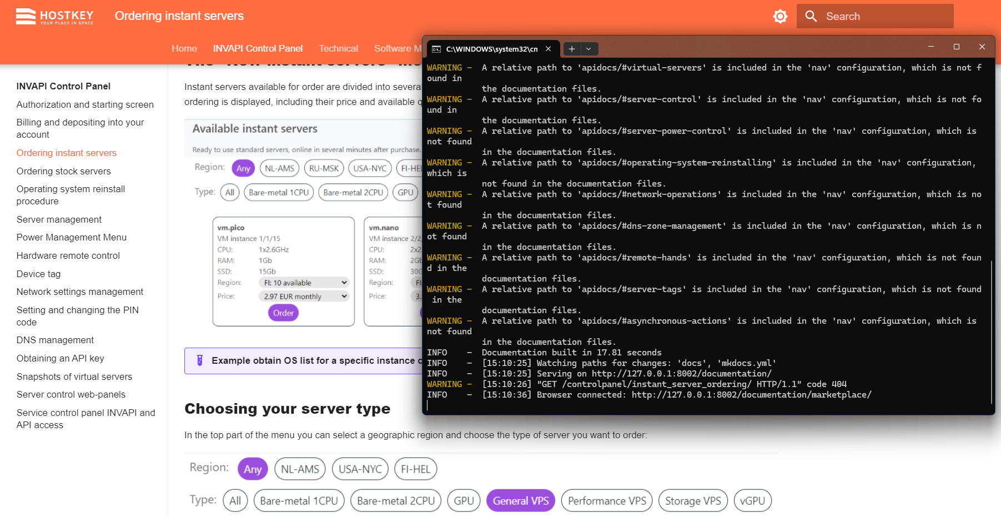This screenshot has width=1001, height=517.
Task: Toggle the light/dark theme icon
Action: (780, 17)
